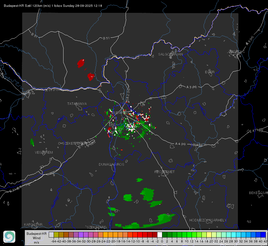The height and width of the screenshot is (246, 268).
Task: Click the SZÉKESFEHÉRVÁR city label
Action: pos(78,143)
